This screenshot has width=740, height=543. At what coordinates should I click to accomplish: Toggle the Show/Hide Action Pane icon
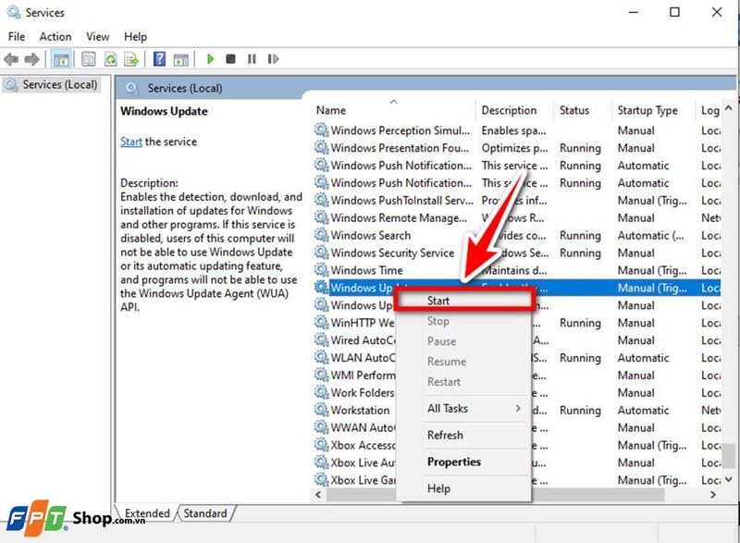click(x=181, y=59)
